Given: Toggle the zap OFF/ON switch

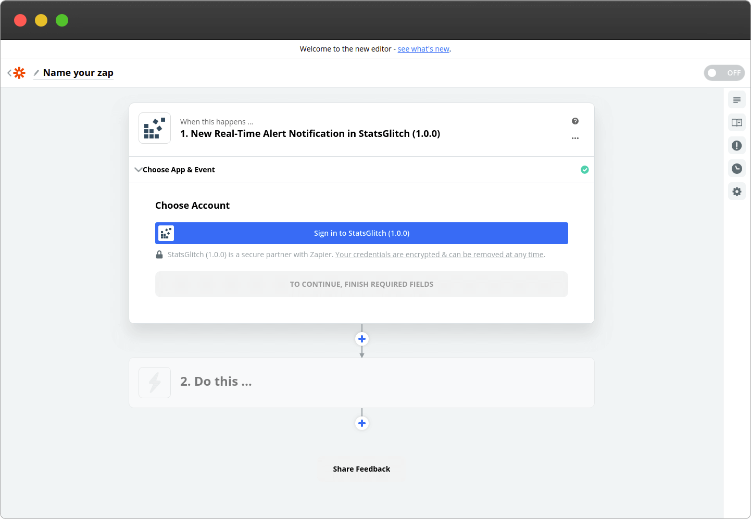Looking at the screenshot, I should [x=724, y=73].
